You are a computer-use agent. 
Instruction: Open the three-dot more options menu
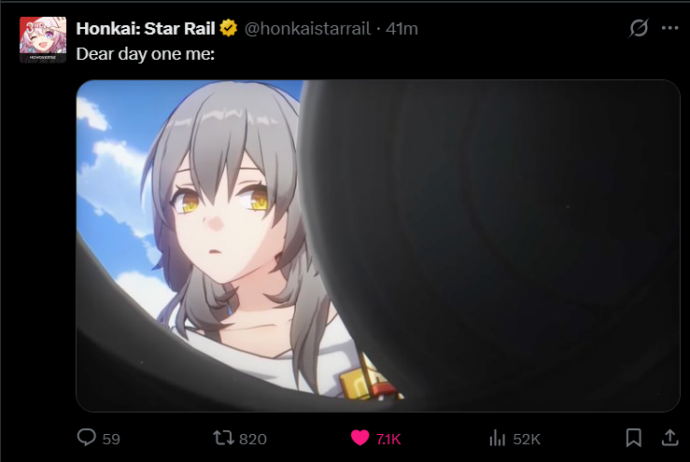tap(669, 28)
